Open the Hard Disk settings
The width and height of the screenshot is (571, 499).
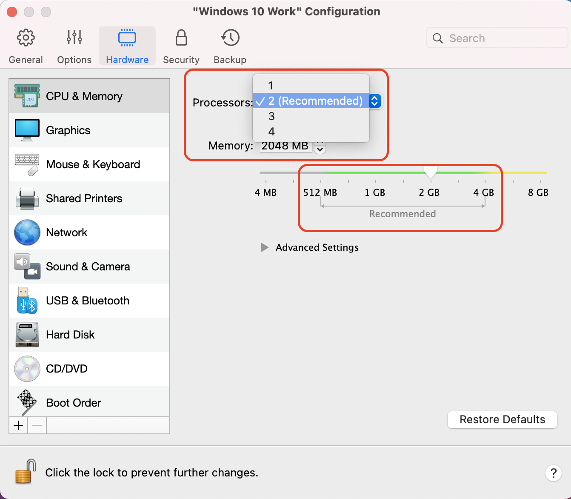point(70,335)
